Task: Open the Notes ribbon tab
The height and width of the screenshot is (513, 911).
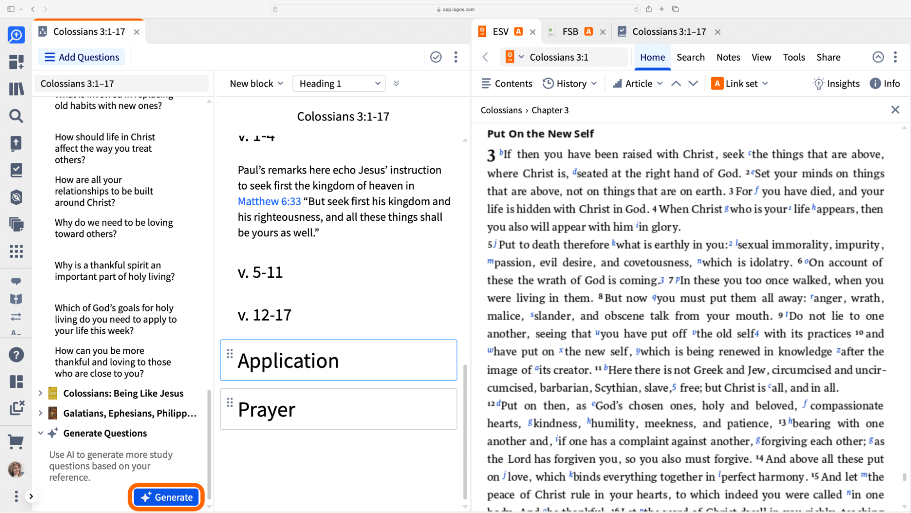Action: [728, 57]
